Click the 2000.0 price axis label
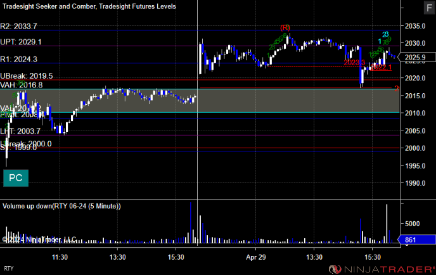The width and height of the screenshot is (436, 275). point(415,148)
